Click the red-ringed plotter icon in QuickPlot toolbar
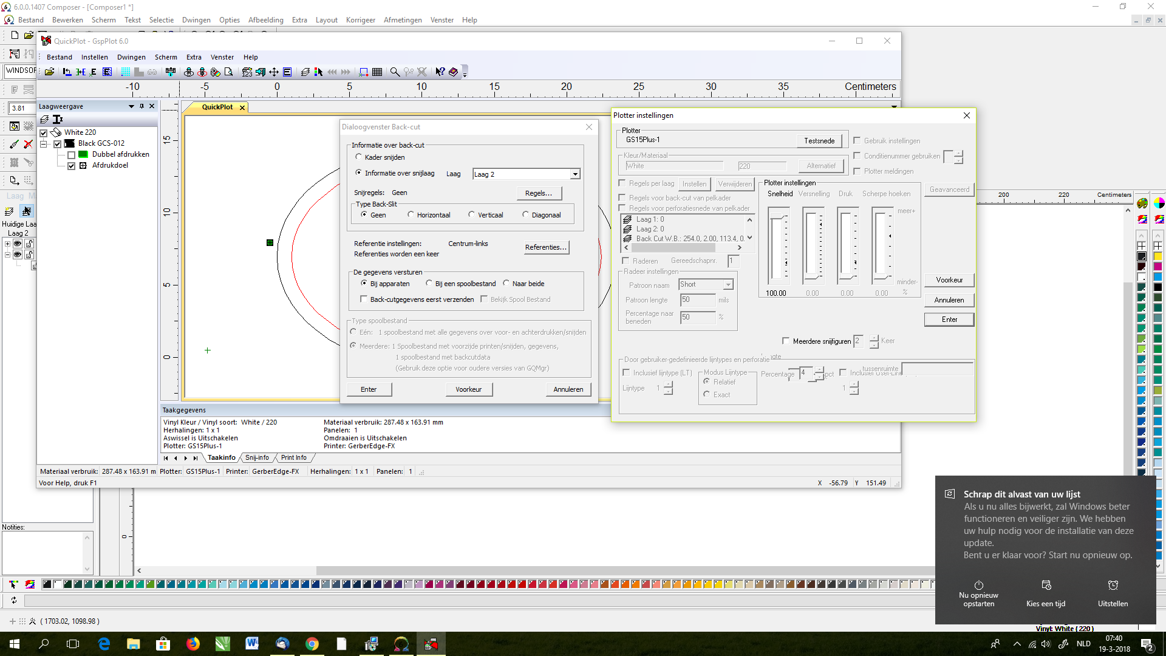 (x=202, y=72)
